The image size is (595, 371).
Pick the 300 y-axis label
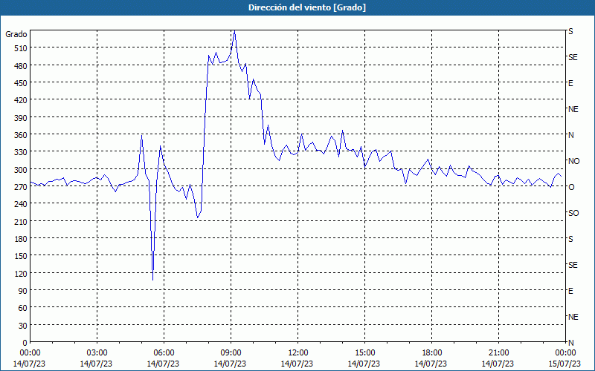21,169
